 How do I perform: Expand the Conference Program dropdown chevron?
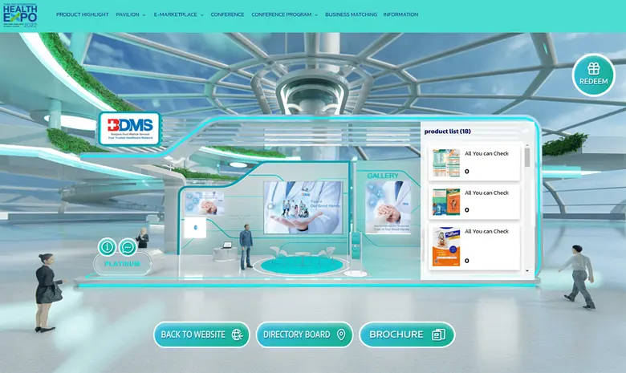pyautogui.click(x=316, y=15)
